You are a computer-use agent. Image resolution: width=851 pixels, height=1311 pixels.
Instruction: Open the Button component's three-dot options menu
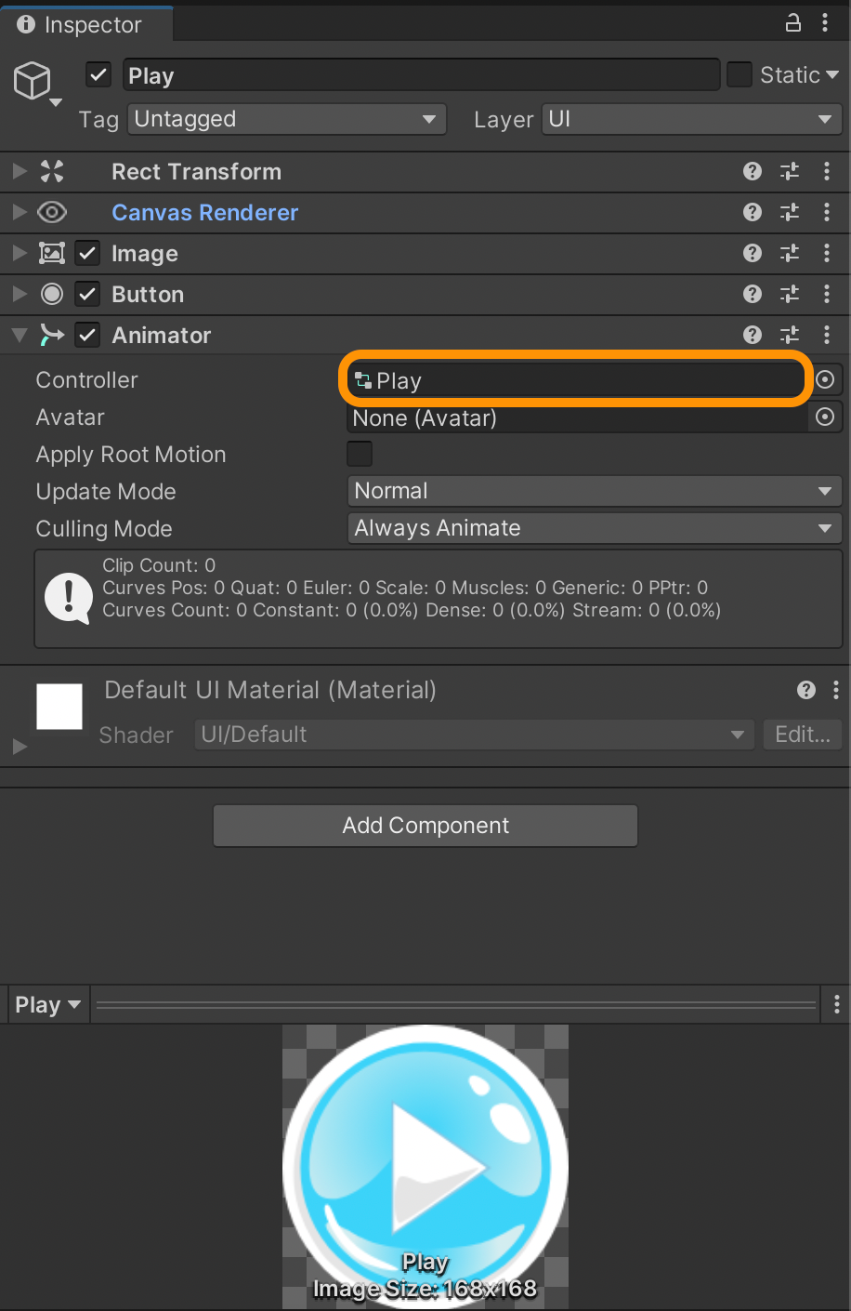click(x=827, y=294)
